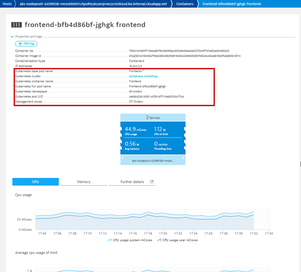The width and height of the screenshot is (301, 272).
Task: Switch to the Memory tab
Action: click(x=84, y=182)
